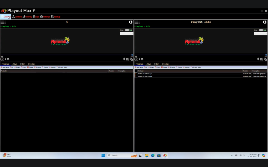Open settings gear of Playout Info panel
Screen dimensions: 268x167
pos(264,22)
